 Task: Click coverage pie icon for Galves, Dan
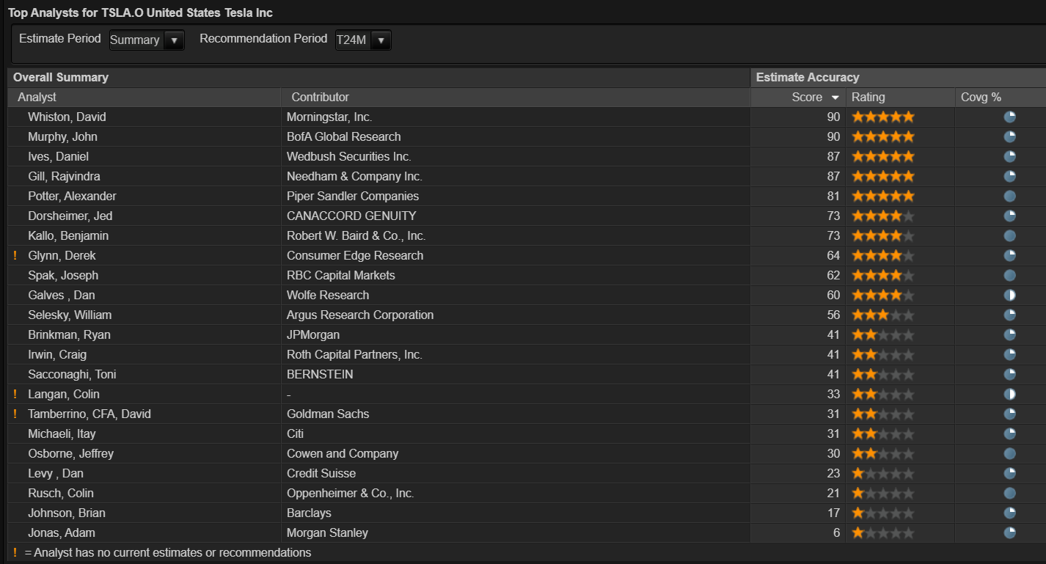(x=1010, y=295)
